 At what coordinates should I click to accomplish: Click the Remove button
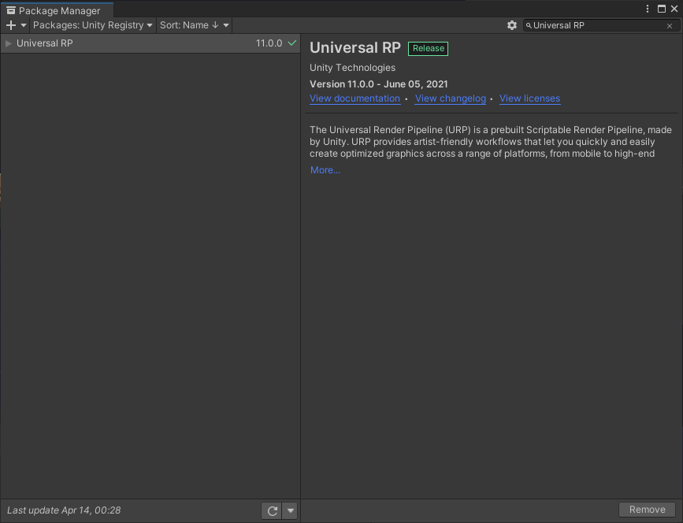(647, 510)
